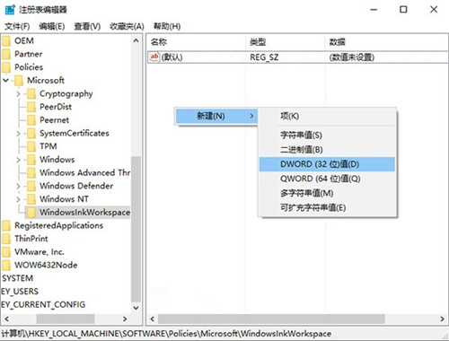Image resolution: width=449 pixels, height=341 pixels.
Task: Collapse the Microsoft tree node
Action: tap(5, 80)
